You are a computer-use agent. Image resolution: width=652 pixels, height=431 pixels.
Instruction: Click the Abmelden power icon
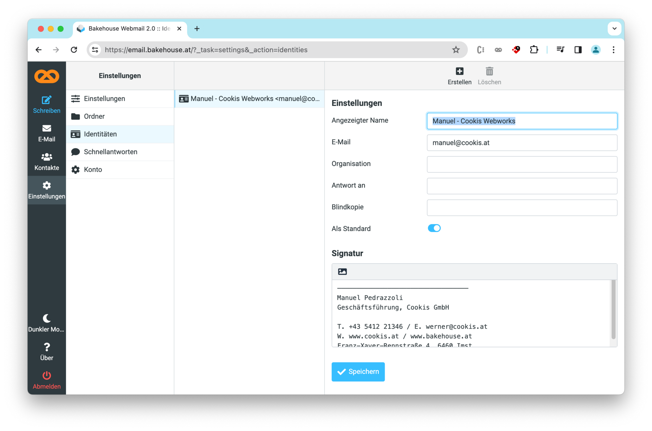click(x=47, y=376)
